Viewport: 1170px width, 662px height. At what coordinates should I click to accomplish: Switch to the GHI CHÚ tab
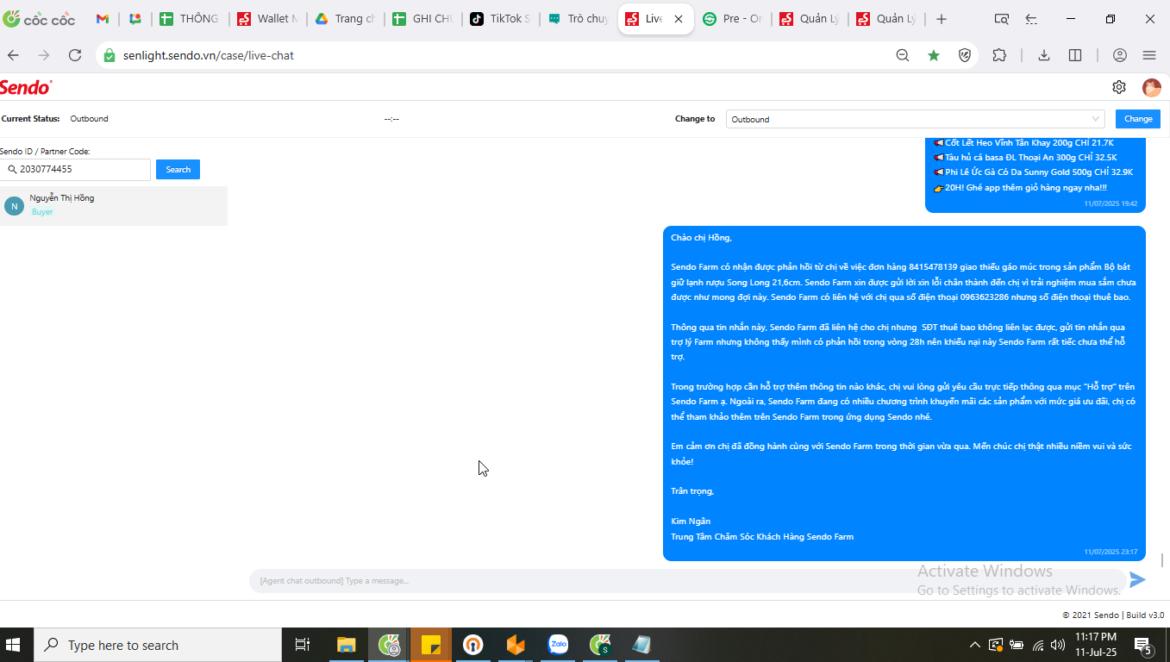tap(422, 19)
